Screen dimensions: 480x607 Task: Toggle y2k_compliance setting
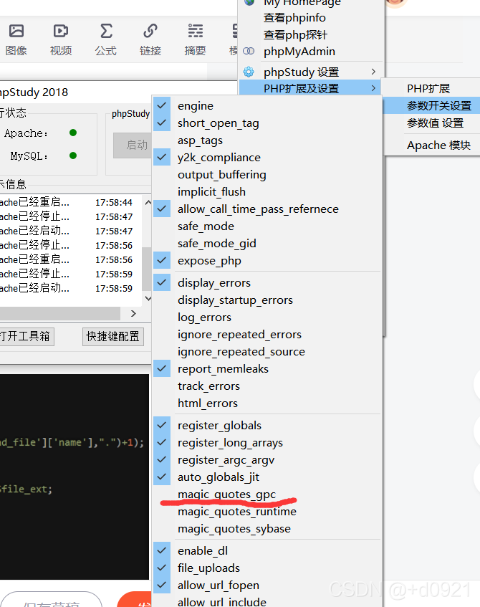[267, 158]
